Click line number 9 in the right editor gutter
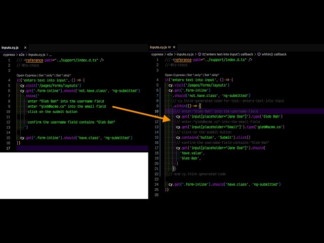 (157, 106)
